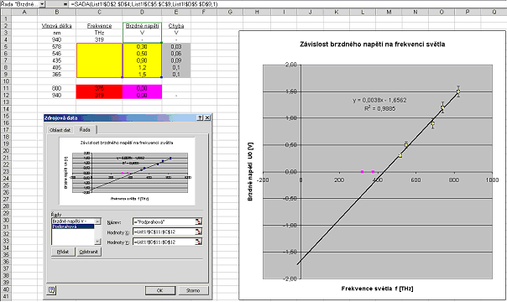The width and height of the screenshot is (507, 302).
Task: Click the yellow cell with value 0,50
Action: tap(142, 54)
